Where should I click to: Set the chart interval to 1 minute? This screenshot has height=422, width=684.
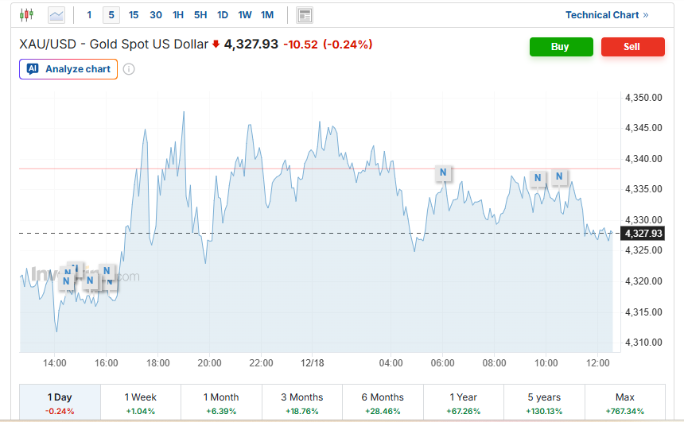tap(89, 15)
